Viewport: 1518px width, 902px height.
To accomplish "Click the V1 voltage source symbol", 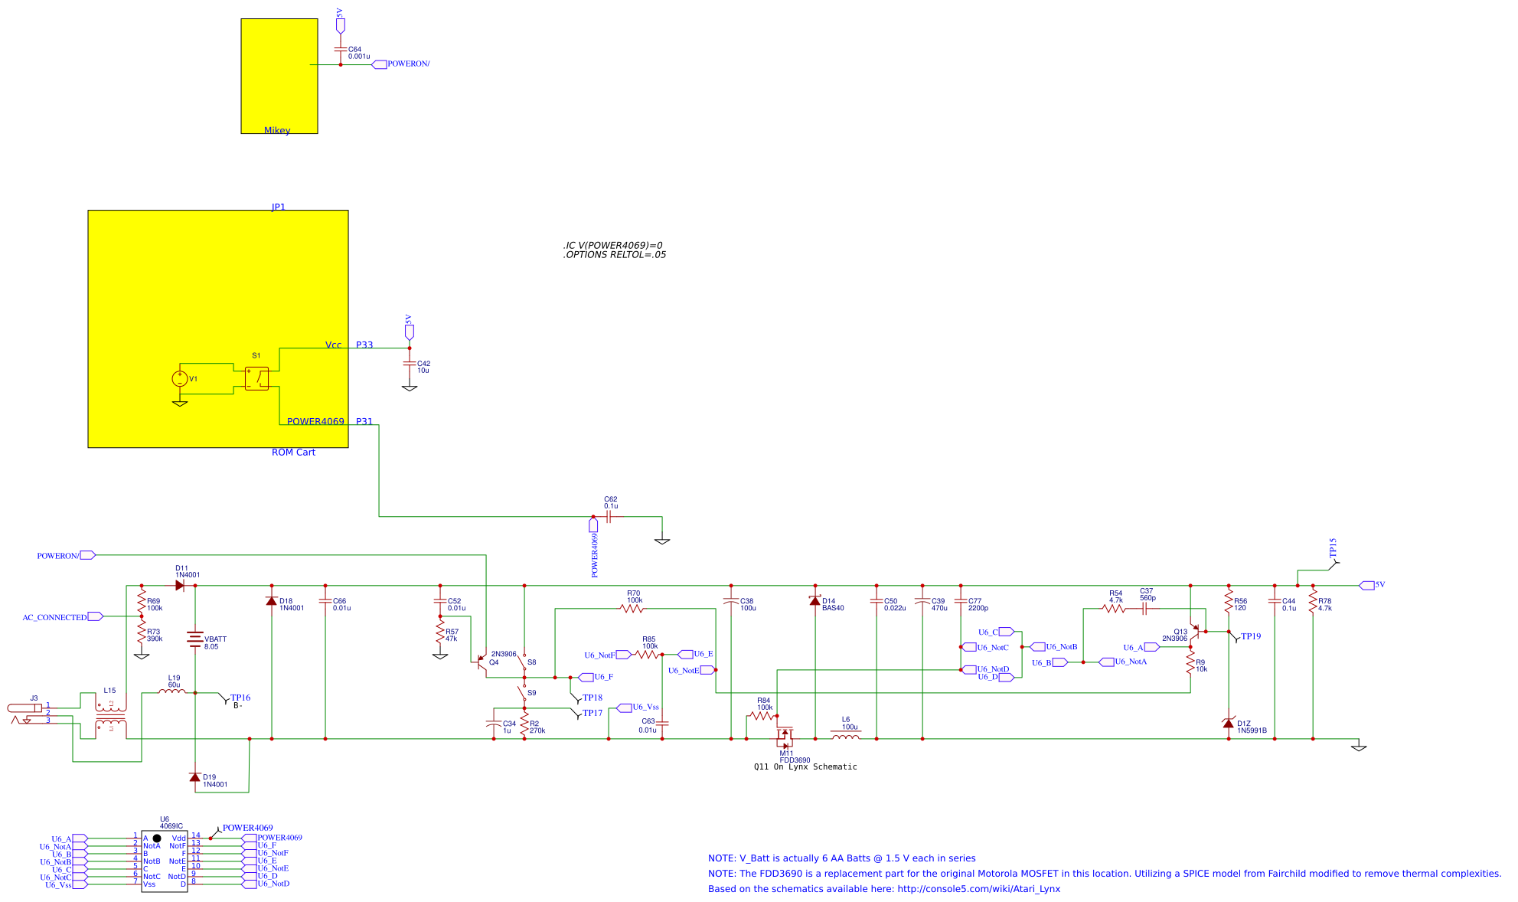I will coord(180,378).
